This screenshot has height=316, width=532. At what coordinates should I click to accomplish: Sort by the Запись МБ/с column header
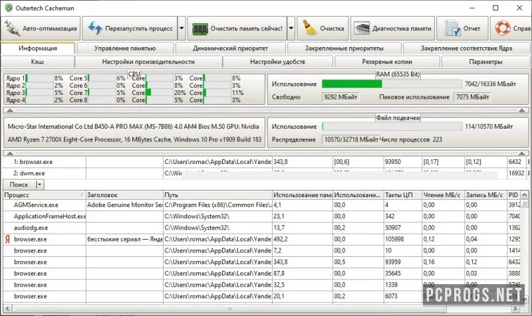pos(486,195)
